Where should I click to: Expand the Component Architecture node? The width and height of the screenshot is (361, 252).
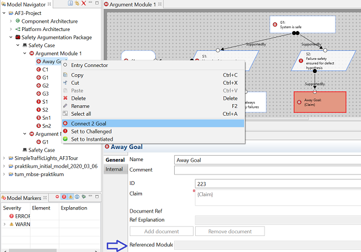[x=11, y=21]
